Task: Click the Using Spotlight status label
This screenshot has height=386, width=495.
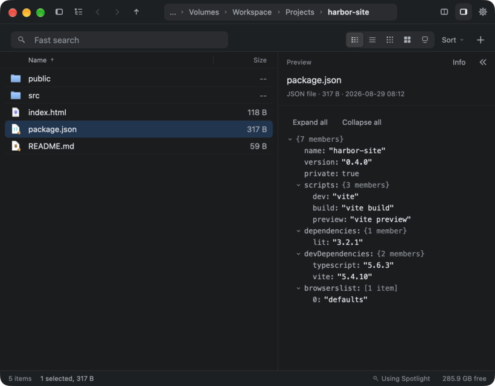Action: (406, 378)
